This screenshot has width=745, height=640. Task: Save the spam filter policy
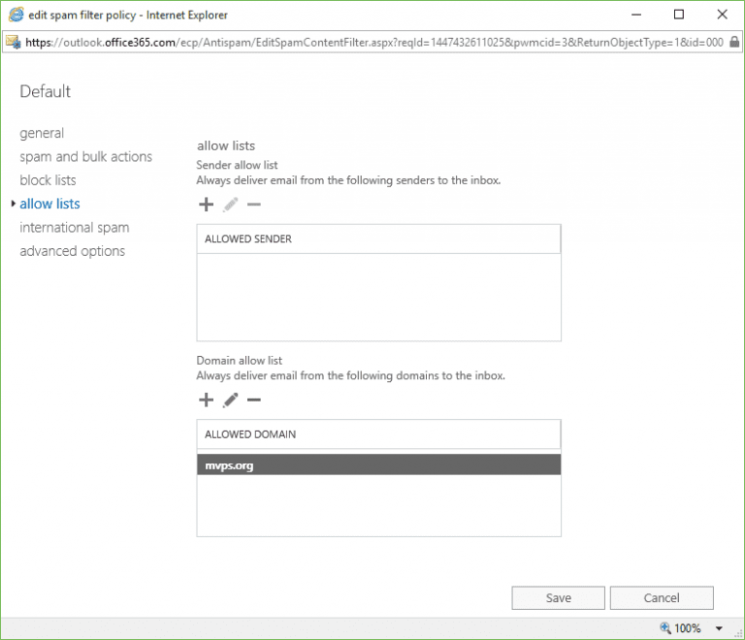[559, 597]
